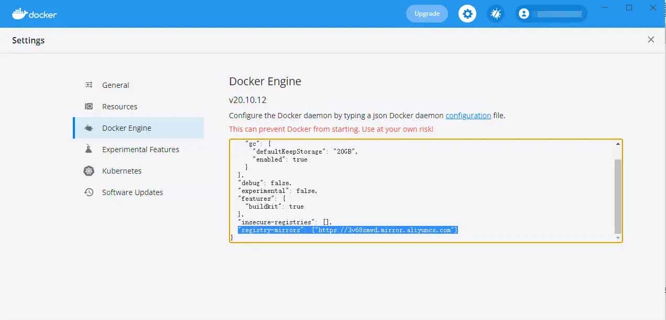
Task: Click the Kubernetes helm wheel icon
Action: pos(89,170)
